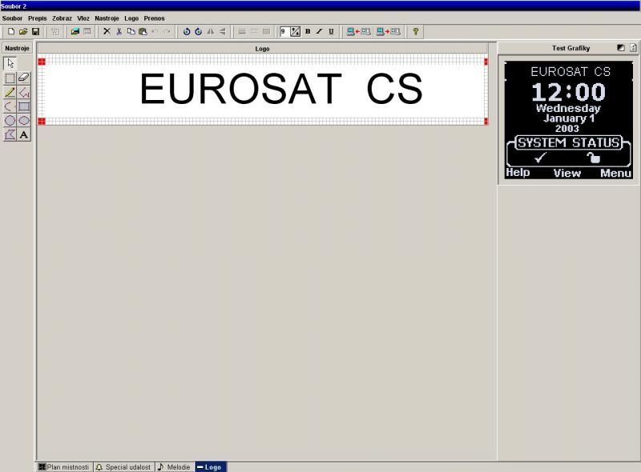
Task: Click the font size field showing 9
Action: (284, 31)
